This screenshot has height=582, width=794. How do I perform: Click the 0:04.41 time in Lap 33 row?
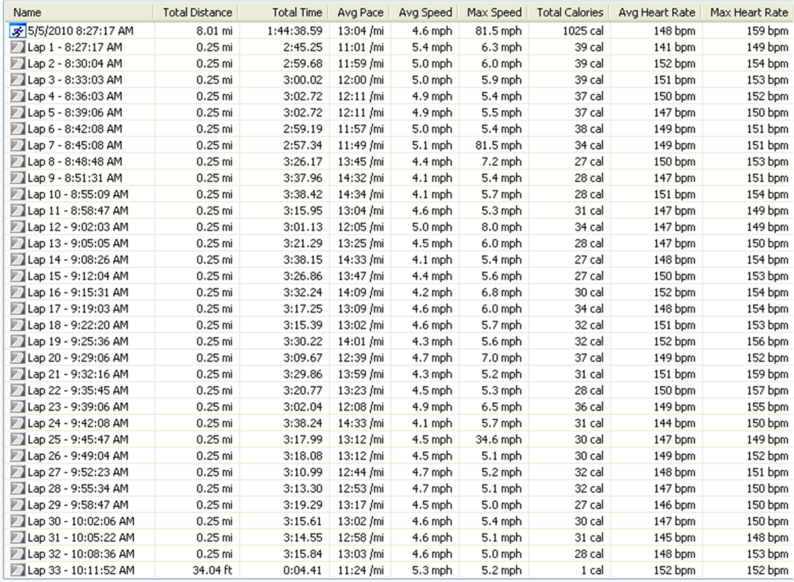[x=304, y=570]
